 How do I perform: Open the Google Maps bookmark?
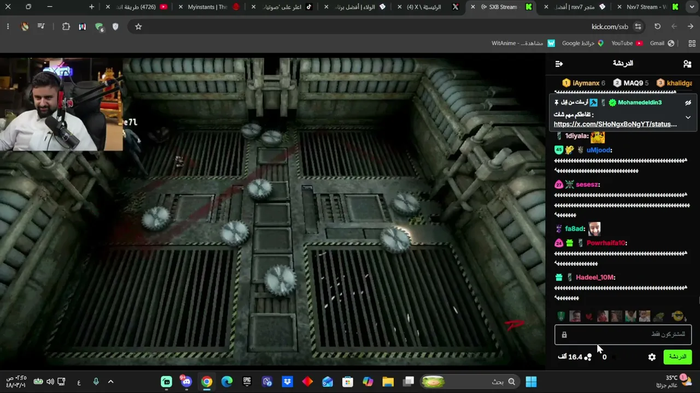pos(583,43)
